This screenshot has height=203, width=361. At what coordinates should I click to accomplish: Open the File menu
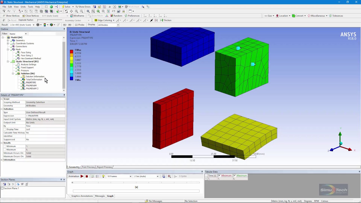coord(4,7)
